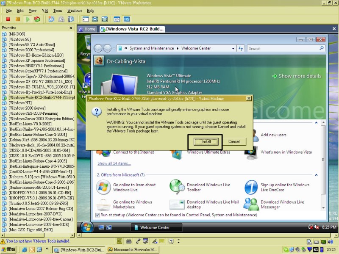Toggle the Favorites sidebar toolbar icon
This screenshot has width=339, height=254.
(x=86, y=19)
